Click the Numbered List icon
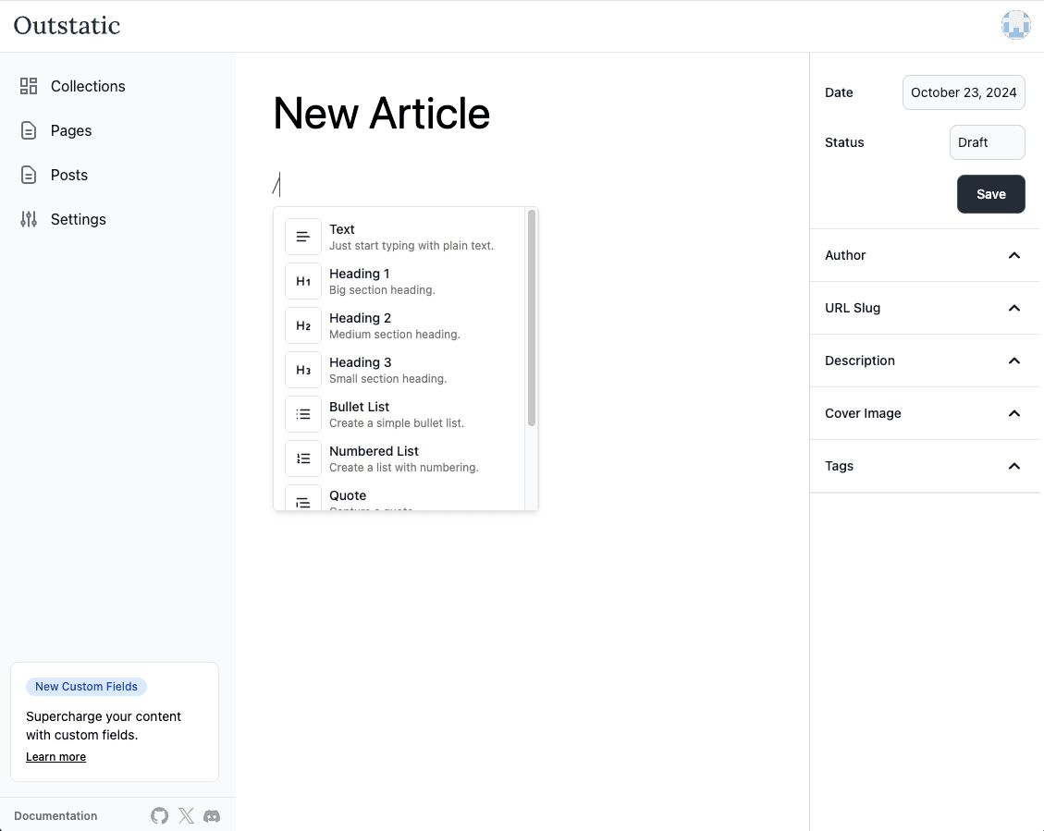Screen dimensions: 1044x831 (303, 458)
